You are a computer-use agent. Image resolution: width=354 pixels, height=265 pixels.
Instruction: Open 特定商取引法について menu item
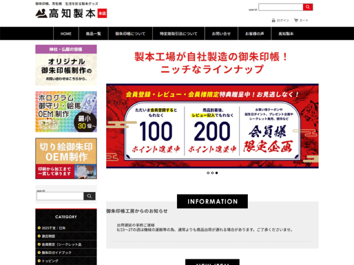pyautogui.click(x=179, y=34)
